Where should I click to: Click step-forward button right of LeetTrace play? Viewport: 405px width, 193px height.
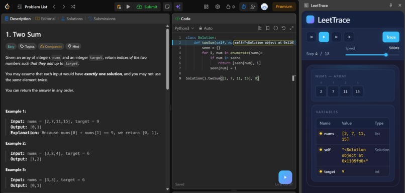pyautogui.click(x=336, y=37)
